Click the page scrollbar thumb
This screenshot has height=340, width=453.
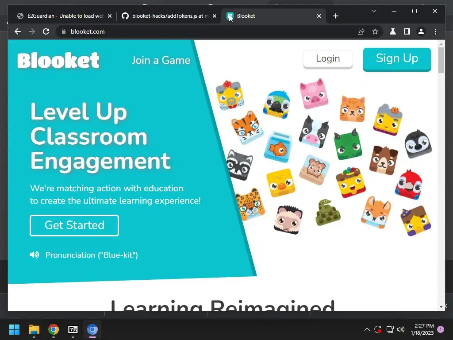tap(441, 60)
